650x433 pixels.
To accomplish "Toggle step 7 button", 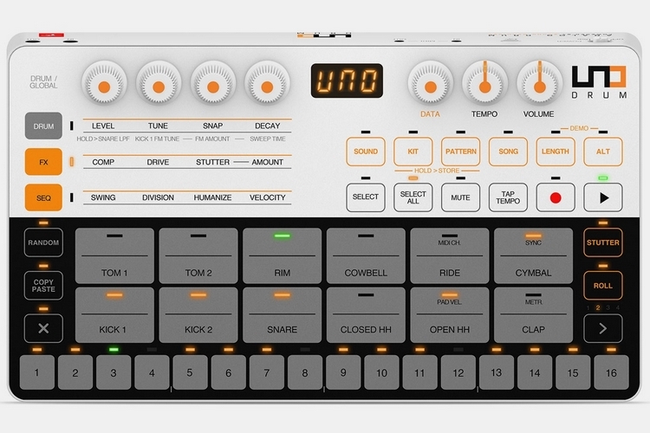I will click(267, 372).
